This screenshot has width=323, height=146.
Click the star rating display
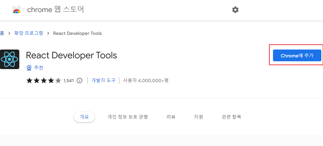[x=44, y=80]
